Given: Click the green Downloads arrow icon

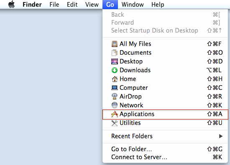Looking at the screenshot, I should click(x=115, y=70).
